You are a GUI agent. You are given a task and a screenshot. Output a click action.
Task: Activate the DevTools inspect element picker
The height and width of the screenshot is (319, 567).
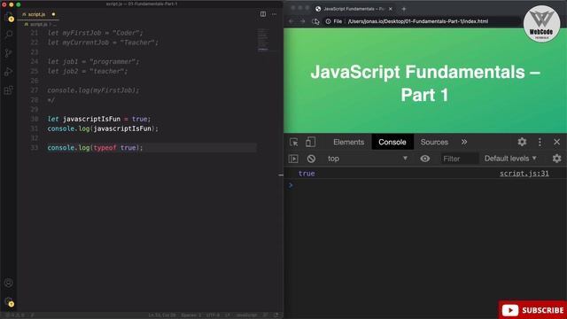[x=293, y=142]
